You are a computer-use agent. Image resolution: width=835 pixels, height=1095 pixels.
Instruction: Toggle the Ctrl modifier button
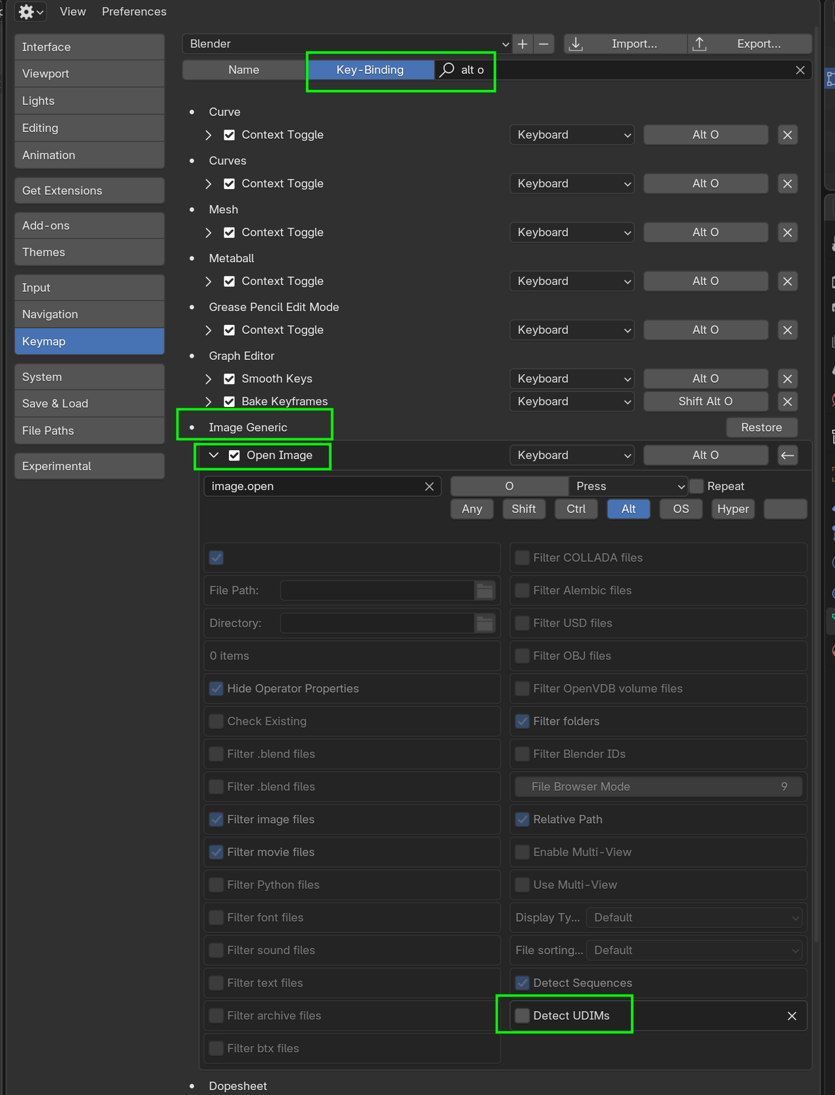click(x=576, y=509)
